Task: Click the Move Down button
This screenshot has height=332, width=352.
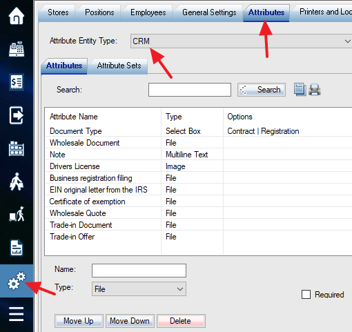Action: pyautogui.click(x=130, y=321)
